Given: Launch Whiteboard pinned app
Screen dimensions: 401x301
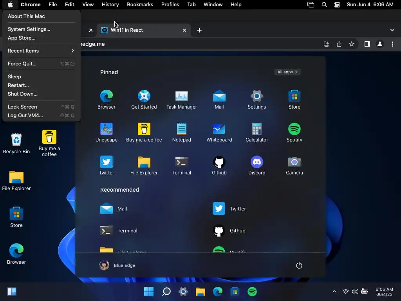Looking at the screenshot, I should tap(219, 132).
